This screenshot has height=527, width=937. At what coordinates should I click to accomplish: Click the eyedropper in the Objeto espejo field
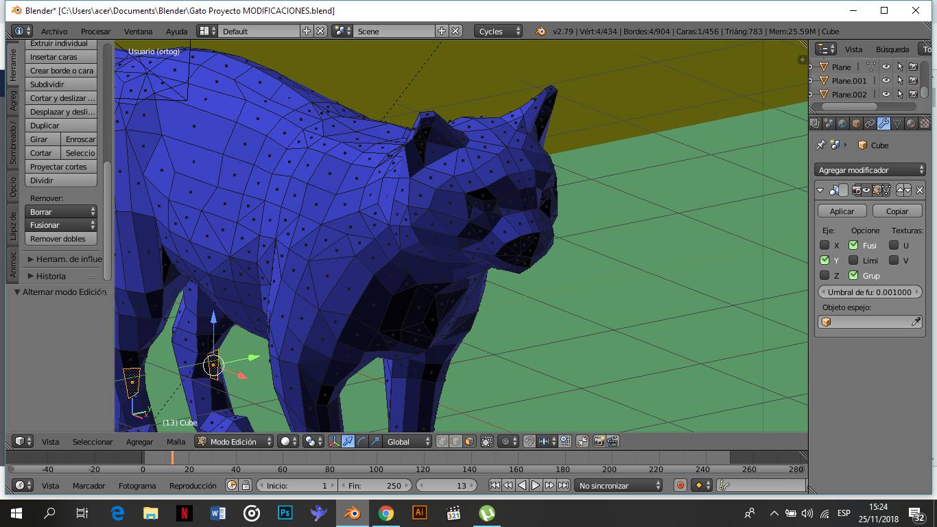916,322
